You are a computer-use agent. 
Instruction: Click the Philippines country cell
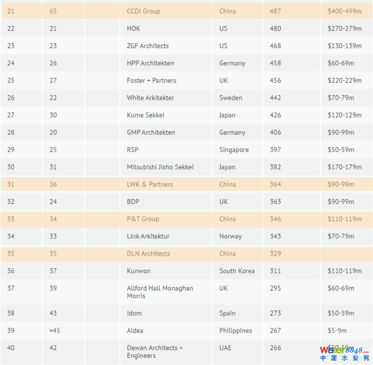click(x=235, y=331)
